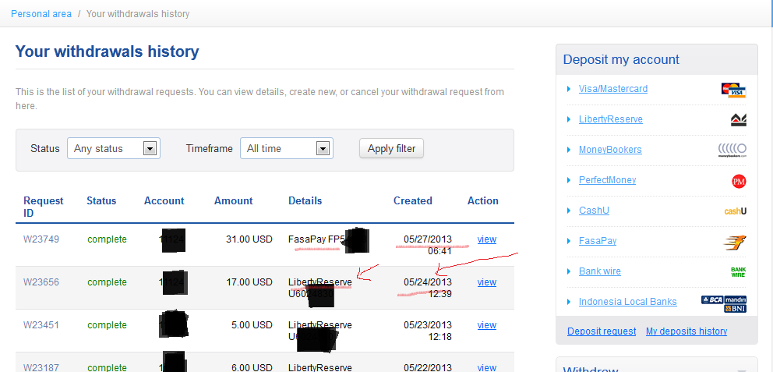The width and height of the screenshot is (773, 372).
Task: Click the complete status of W23749
Action: pos(107,239)
